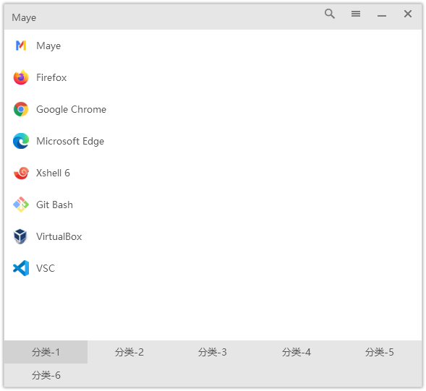Open the 分类-4 category tab
This screenshot has width=426, height=391.
(296, 352)
